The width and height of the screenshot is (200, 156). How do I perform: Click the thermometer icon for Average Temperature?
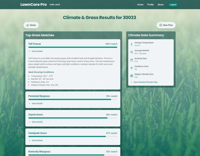click(x=132, y=44)
